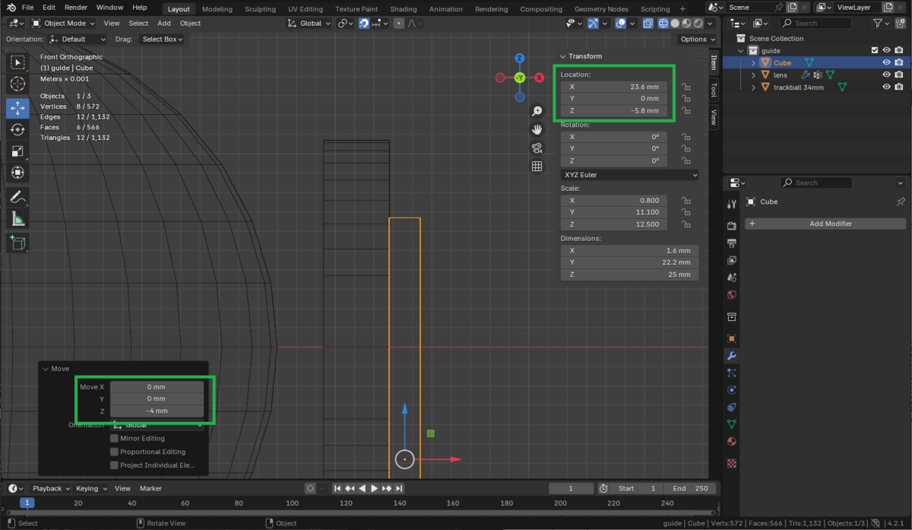Enable the Proportional Editing checkbox
The width and height of the screenshot is (912, 530).
coord(115,452)
